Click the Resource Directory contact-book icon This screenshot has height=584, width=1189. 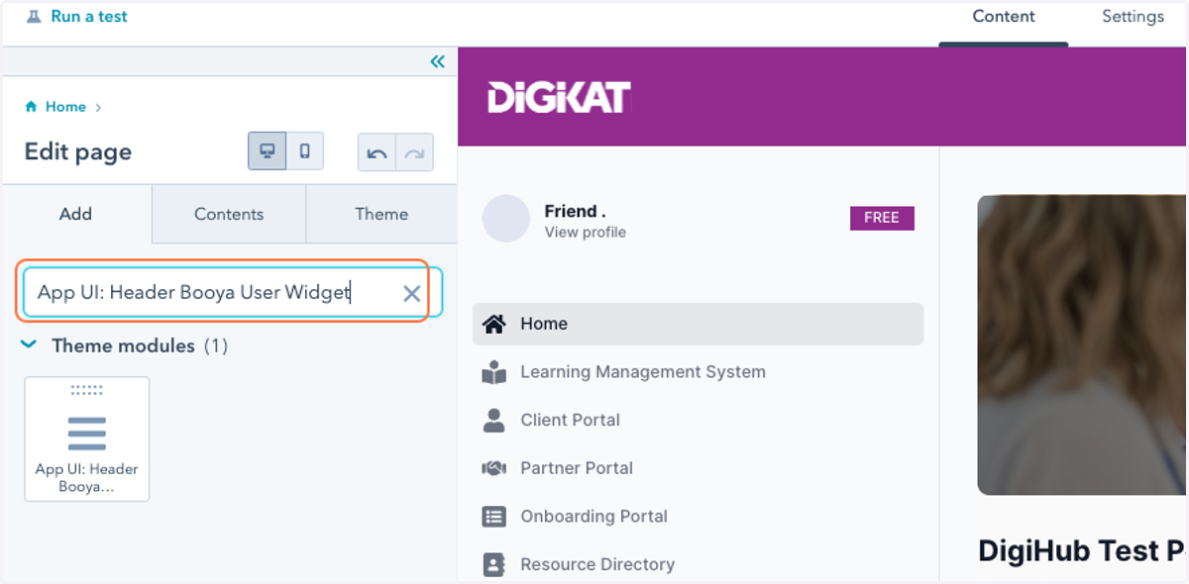coord(493,564)
